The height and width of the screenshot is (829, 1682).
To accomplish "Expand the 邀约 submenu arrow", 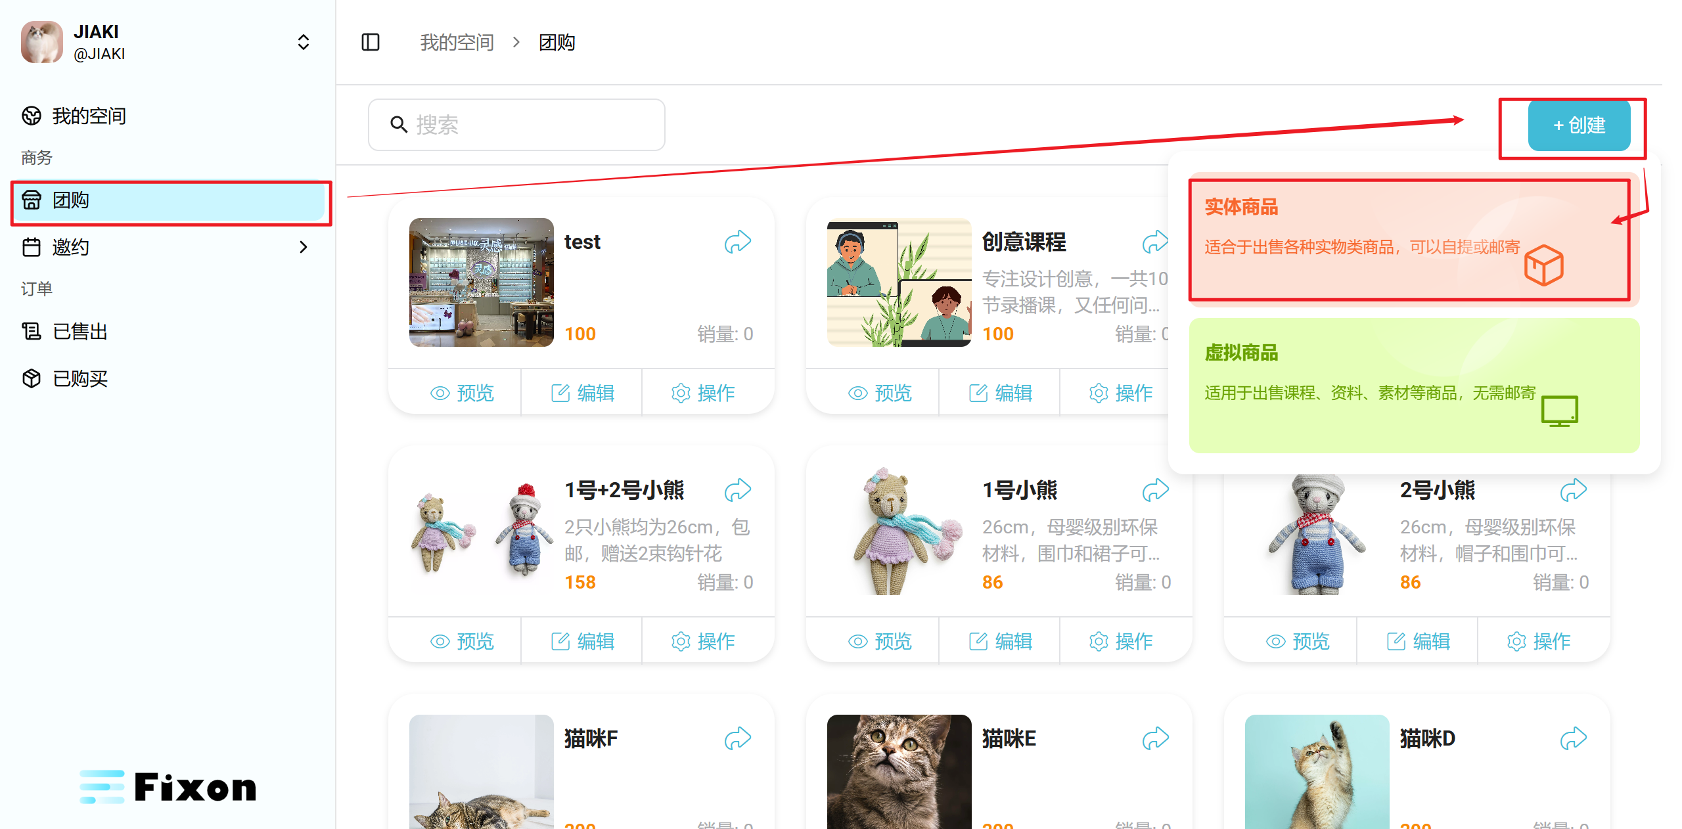I will pyautogui.click(x=303, y=248).
